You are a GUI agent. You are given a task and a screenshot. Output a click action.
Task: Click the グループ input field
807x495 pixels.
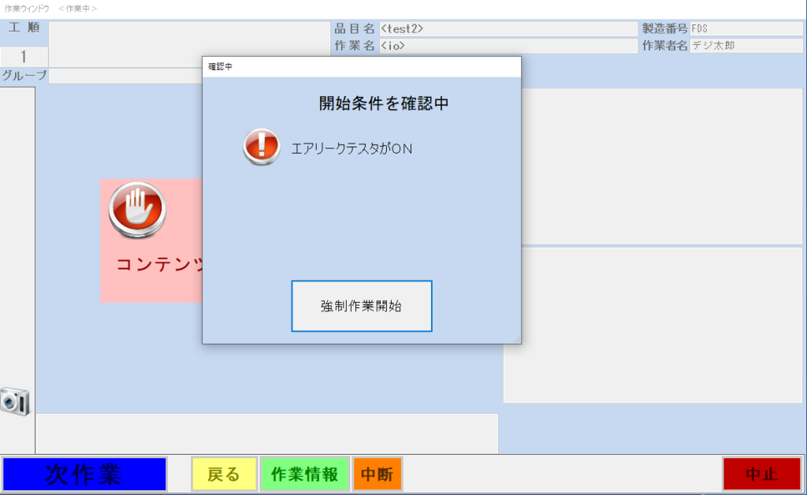pyautogui.click(x=125, y=76)
